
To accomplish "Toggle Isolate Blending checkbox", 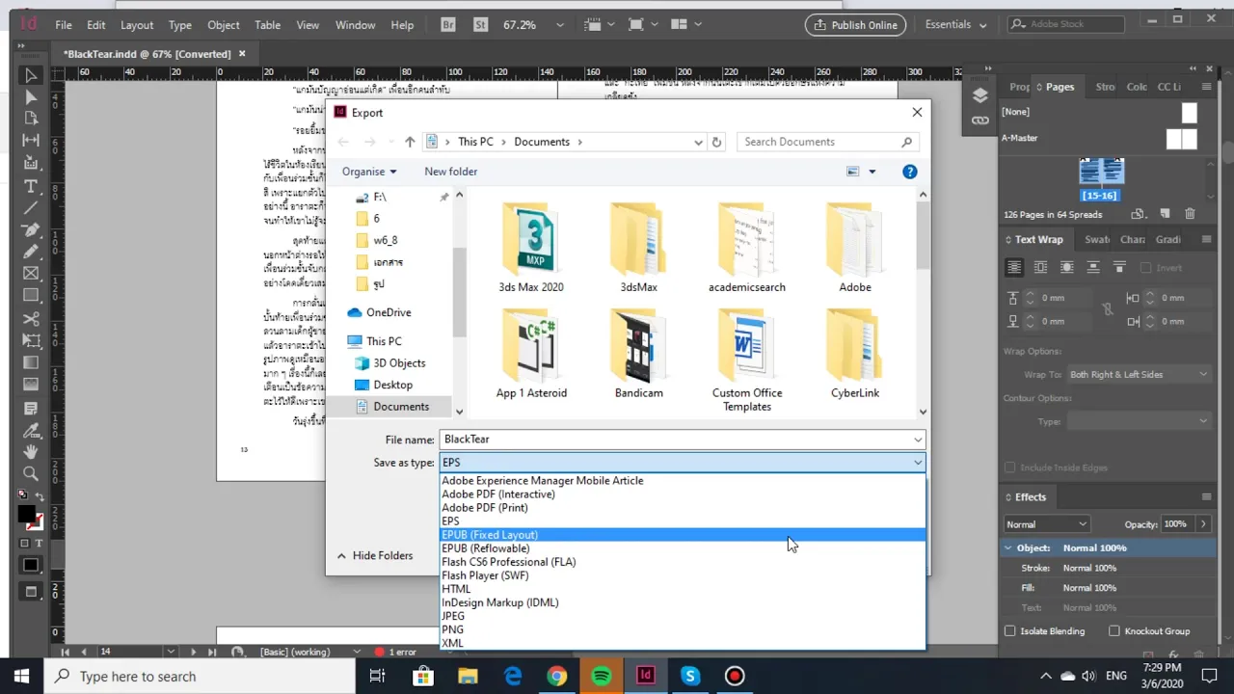I will click(1010, 631).
